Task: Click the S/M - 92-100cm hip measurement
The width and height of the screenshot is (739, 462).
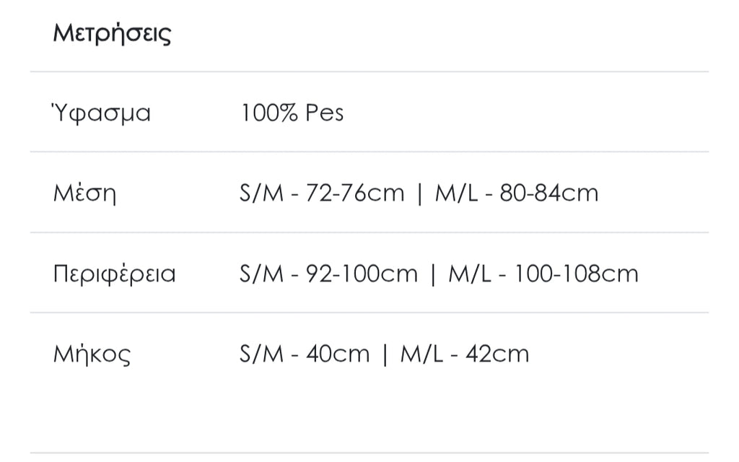Action: click(328, 274)
